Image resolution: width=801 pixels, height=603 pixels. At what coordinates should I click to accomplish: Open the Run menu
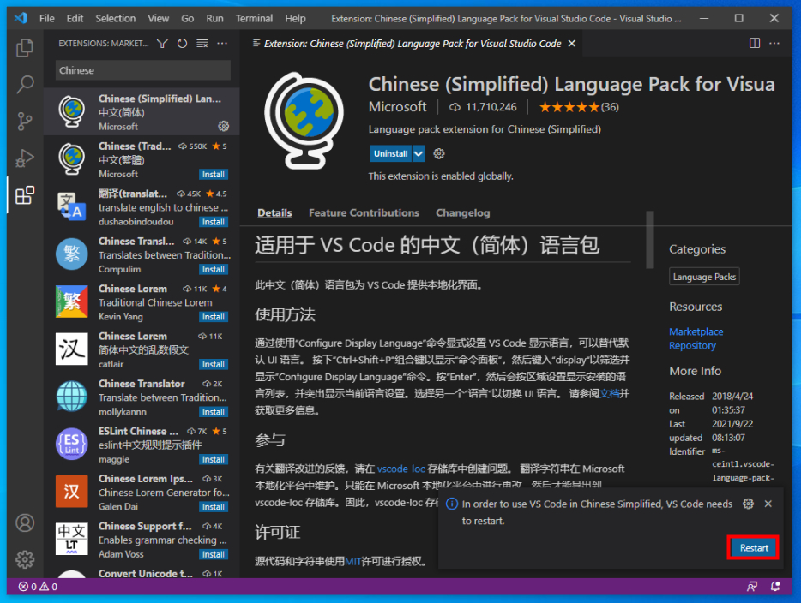coord(214,18)
